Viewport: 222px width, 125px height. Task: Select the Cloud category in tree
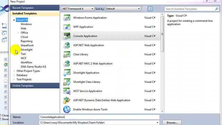pyautogui.click(x=24, y=37)
